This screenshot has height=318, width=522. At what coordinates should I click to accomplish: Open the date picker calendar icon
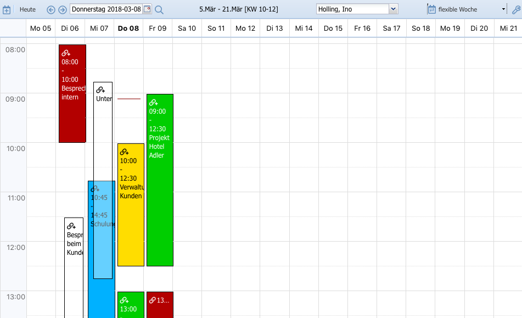(147, 9)
